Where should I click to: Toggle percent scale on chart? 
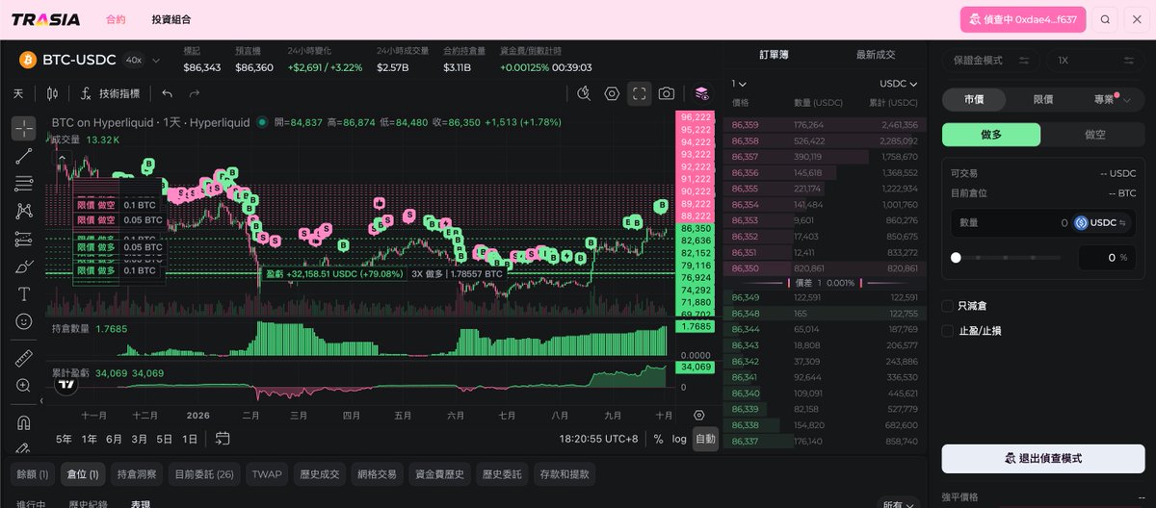coord(658,439)
